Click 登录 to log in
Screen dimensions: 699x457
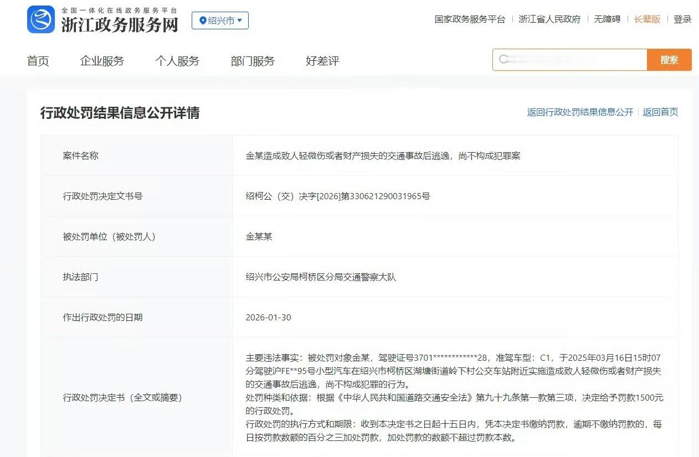point(682,18)
